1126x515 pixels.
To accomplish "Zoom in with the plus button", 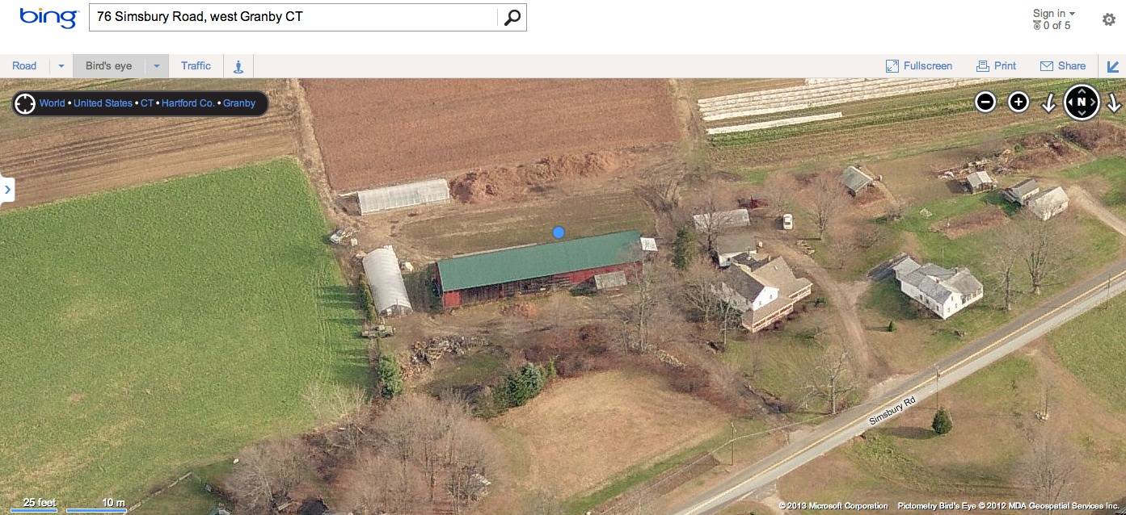I will [x=1018, y=102].
